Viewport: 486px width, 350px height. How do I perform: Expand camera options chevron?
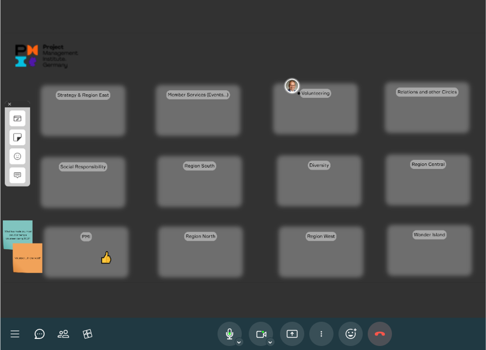click(270, 342)
